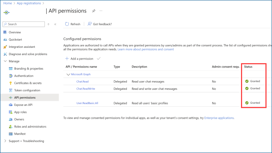Open Learn more about permissions and consent
Image resolution: width=272 pixels, height=153 pixels.
click(145, 49)
